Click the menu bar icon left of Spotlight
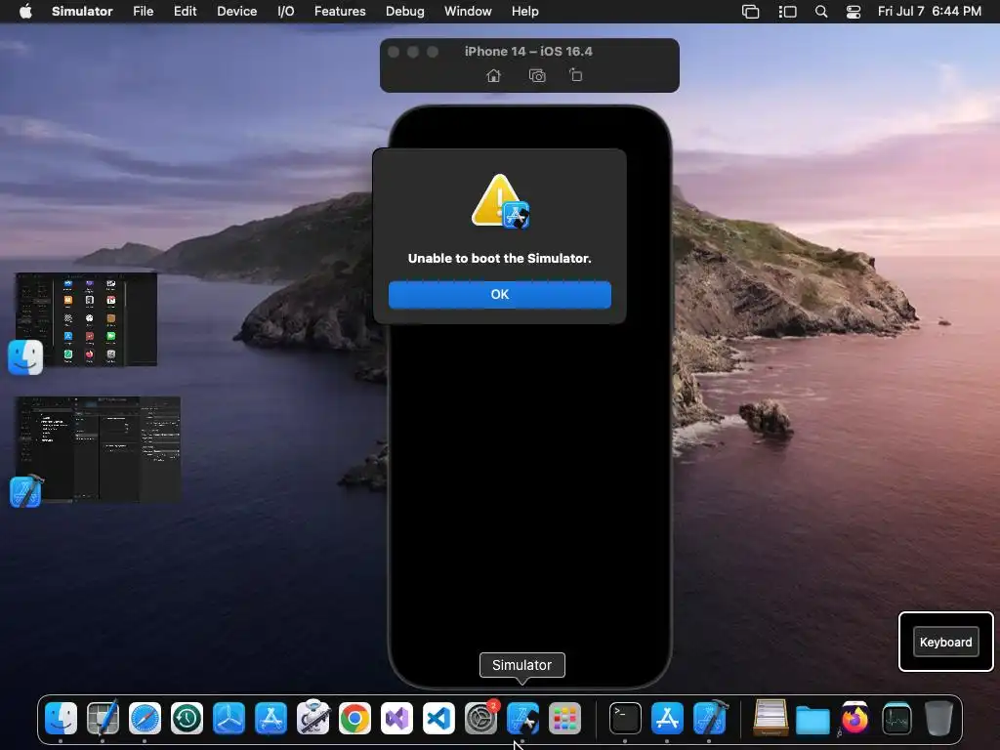Viewport: 1000px width, 750px height. 788,12
